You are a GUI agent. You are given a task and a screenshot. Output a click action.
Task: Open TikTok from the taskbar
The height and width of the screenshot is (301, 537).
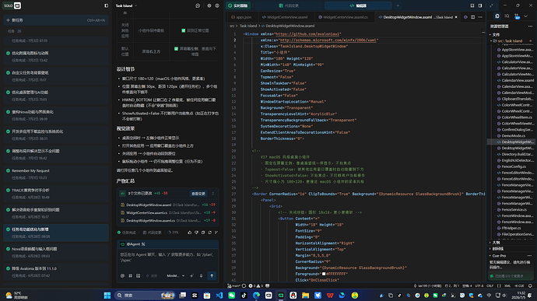tap(244, 296)
